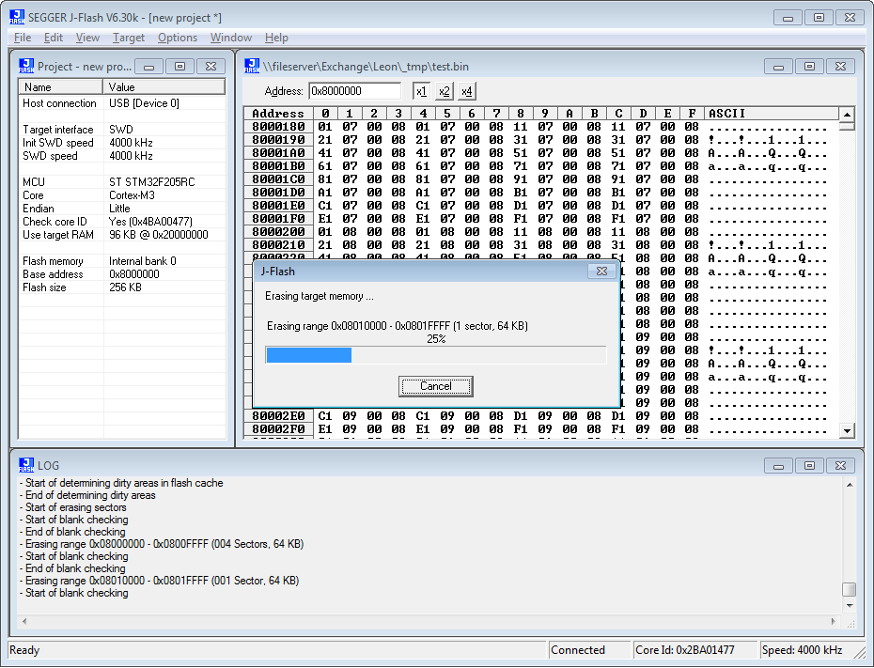Click the Value column header
Viewport: 874px width, 668px height.
(x=164, y=87)
